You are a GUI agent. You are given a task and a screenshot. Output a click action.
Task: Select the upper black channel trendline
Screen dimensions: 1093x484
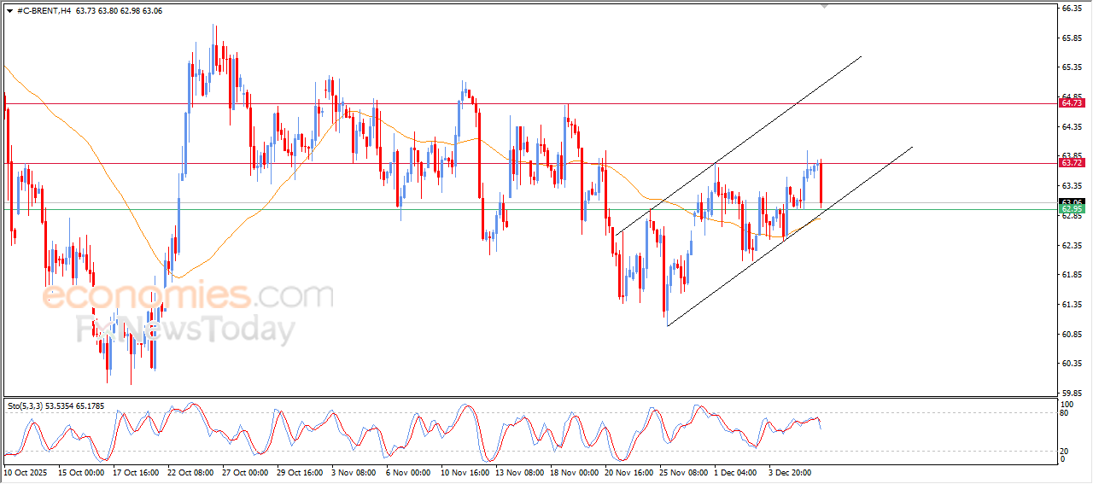pyautogui.click(x=739, y=144)
